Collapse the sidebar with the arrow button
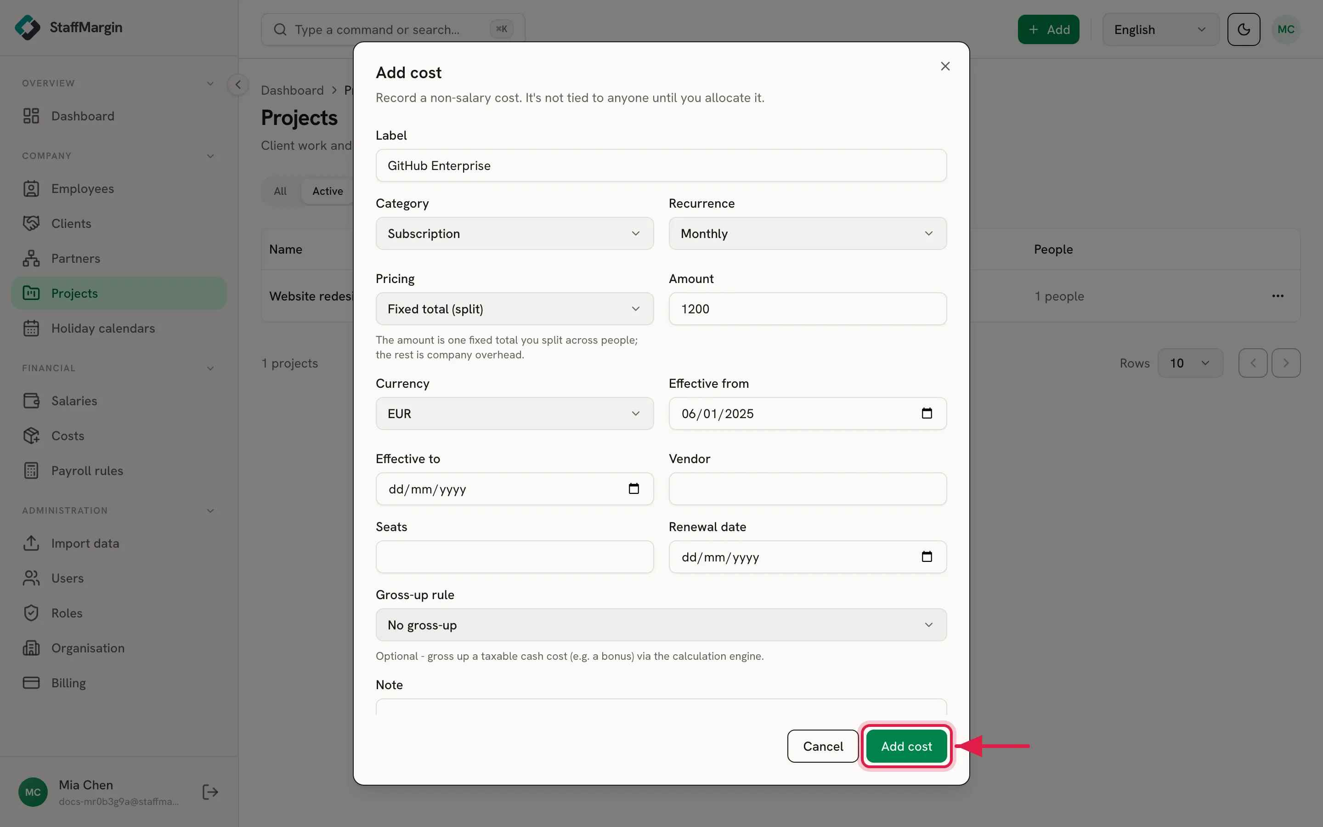The height and width of the screenshot is (827, 1323). click(238, 85)
